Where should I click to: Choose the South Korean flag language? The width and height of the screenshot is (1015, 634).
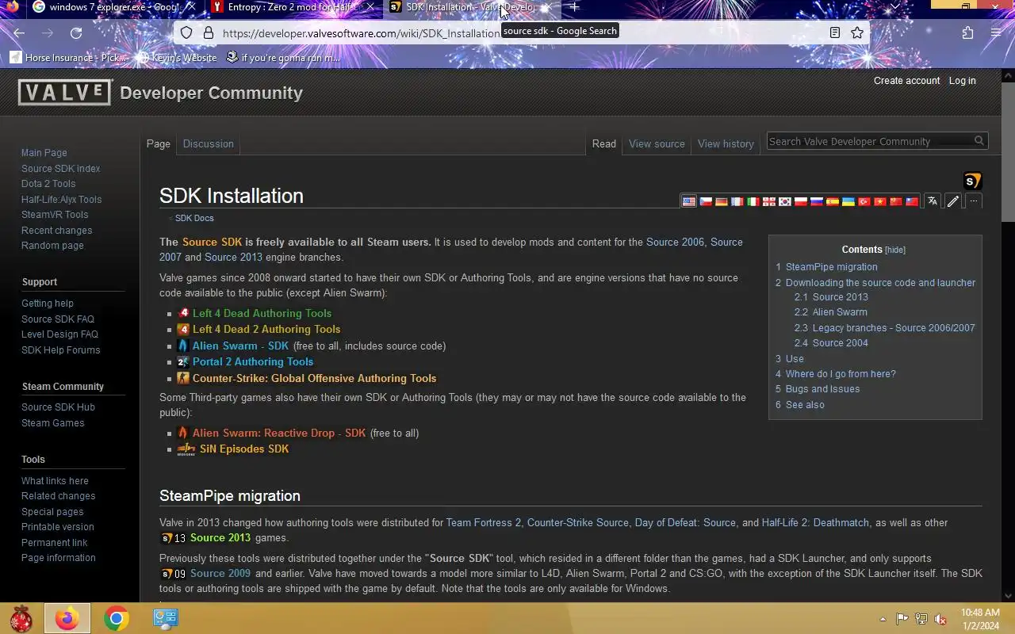(784, 201)
